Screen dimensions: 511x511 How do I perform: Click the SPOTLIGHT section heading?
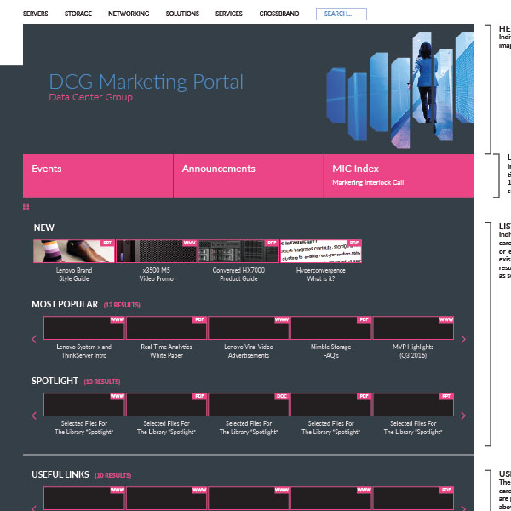coord(55,381)
